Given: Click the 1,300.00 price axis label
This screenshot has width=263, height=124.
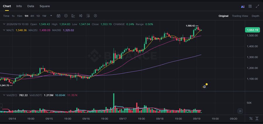Looking at the screenshot, I should pyautogui.click(x=252, y=57).
